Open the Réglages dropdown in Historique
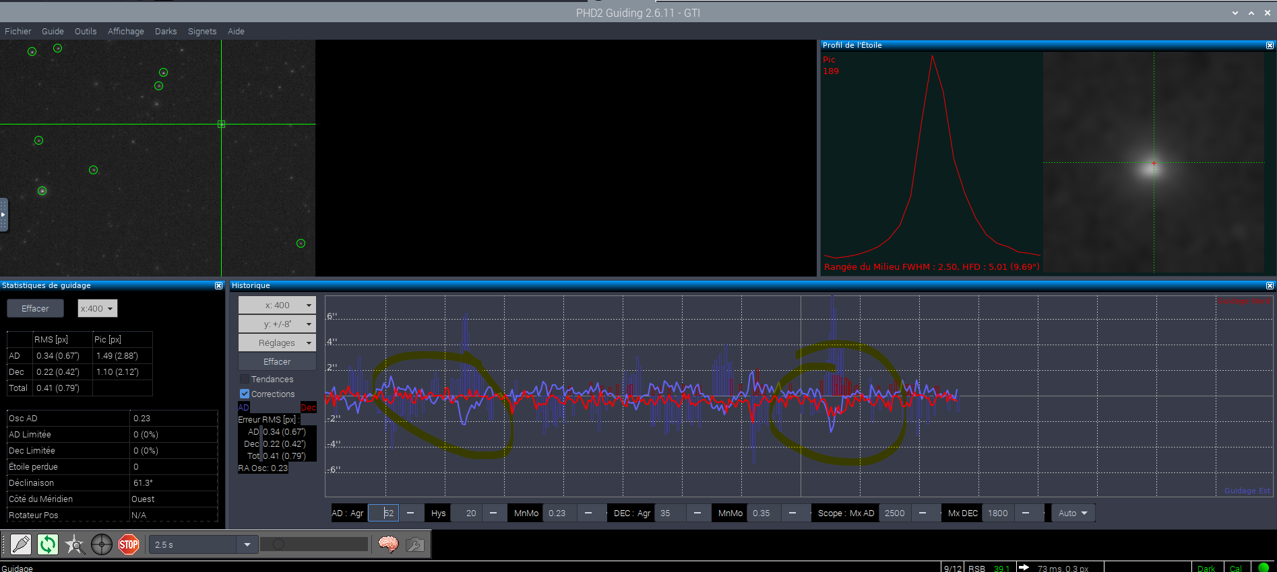 tap(277, 343)
